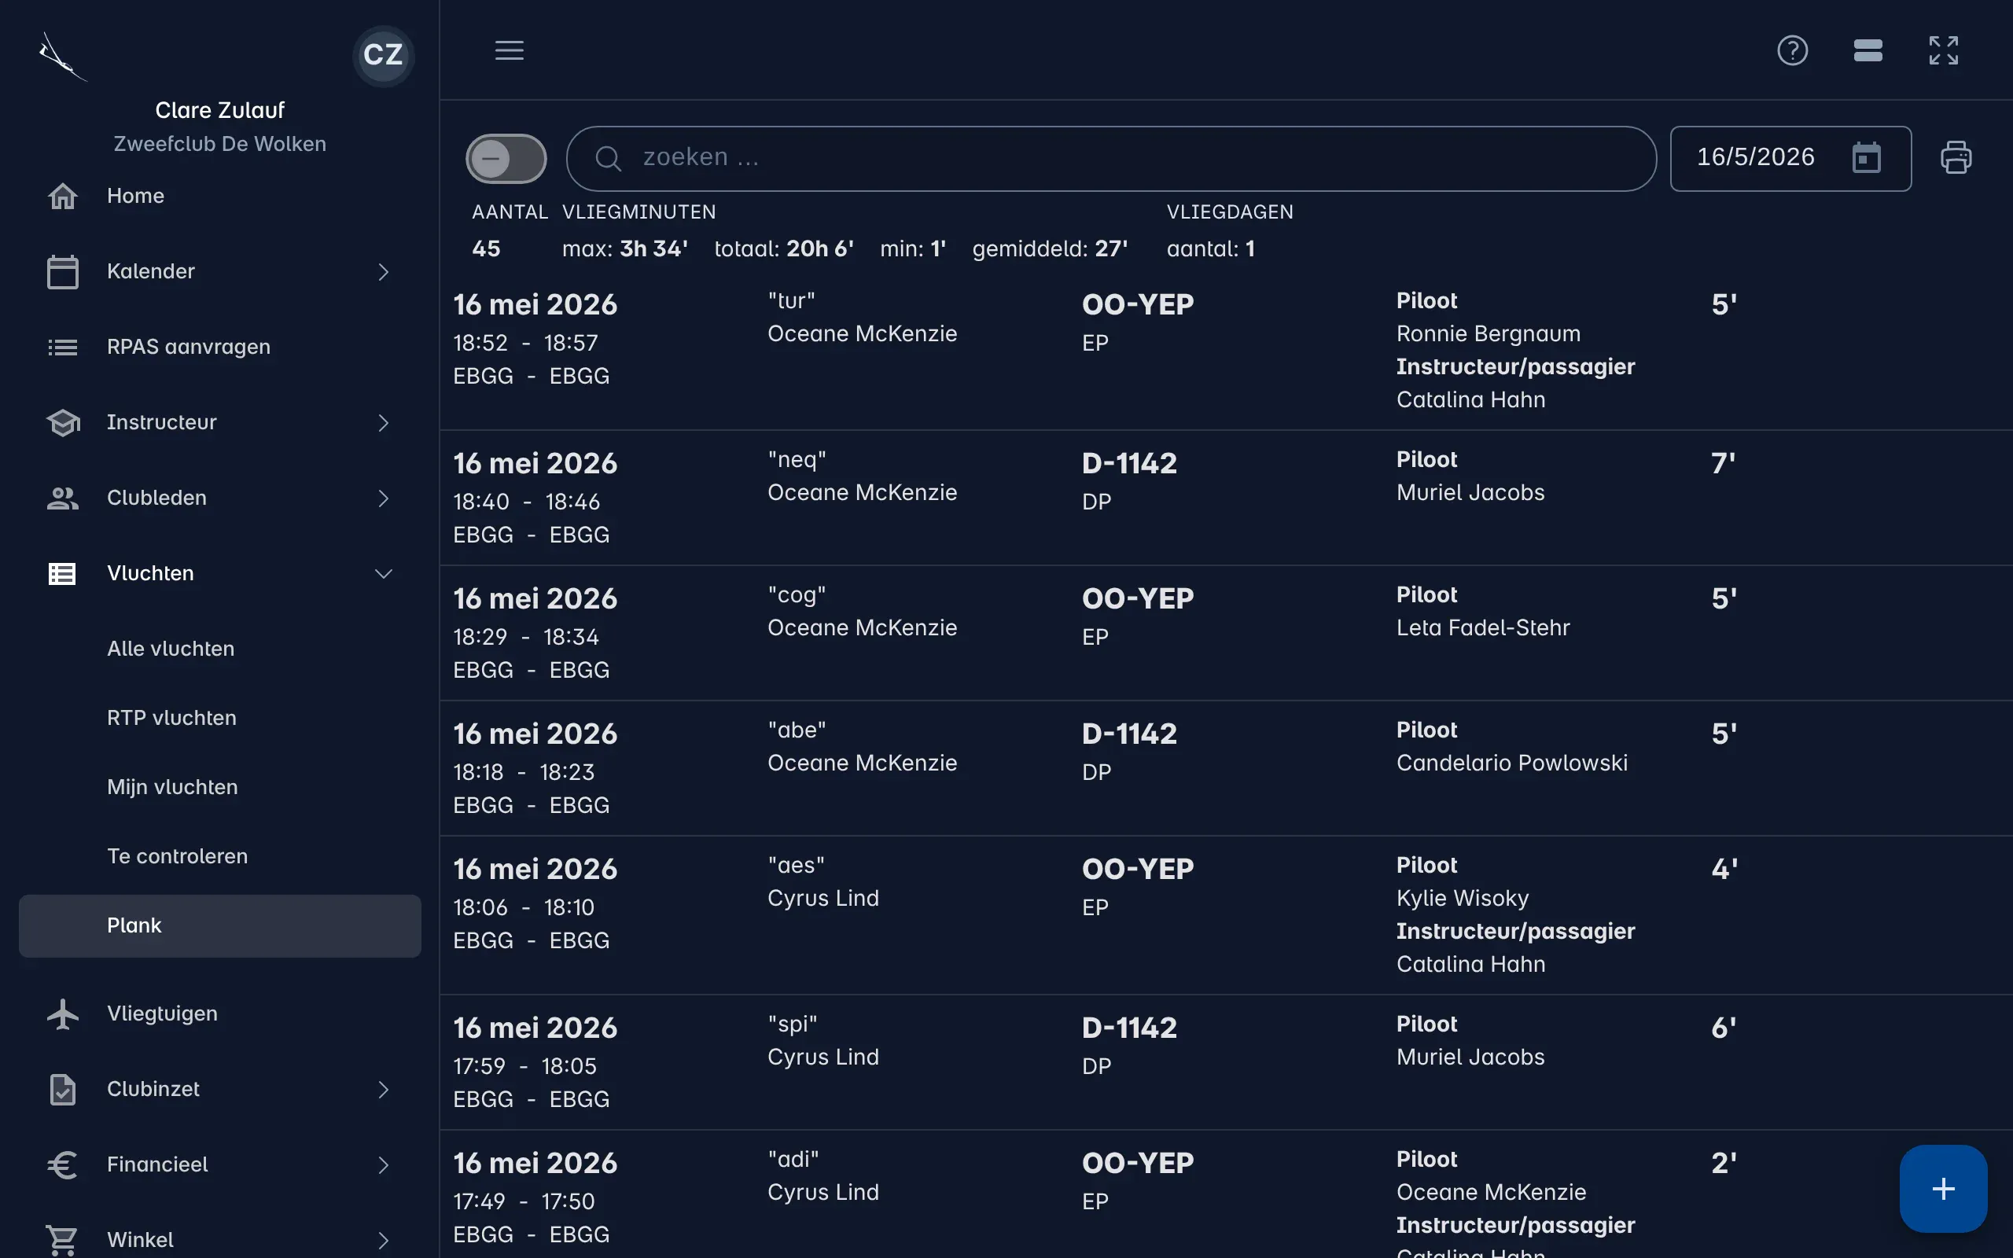Click the CZ user avatar
This screenshot has height=1258, width=2013.
pos(384,55)
